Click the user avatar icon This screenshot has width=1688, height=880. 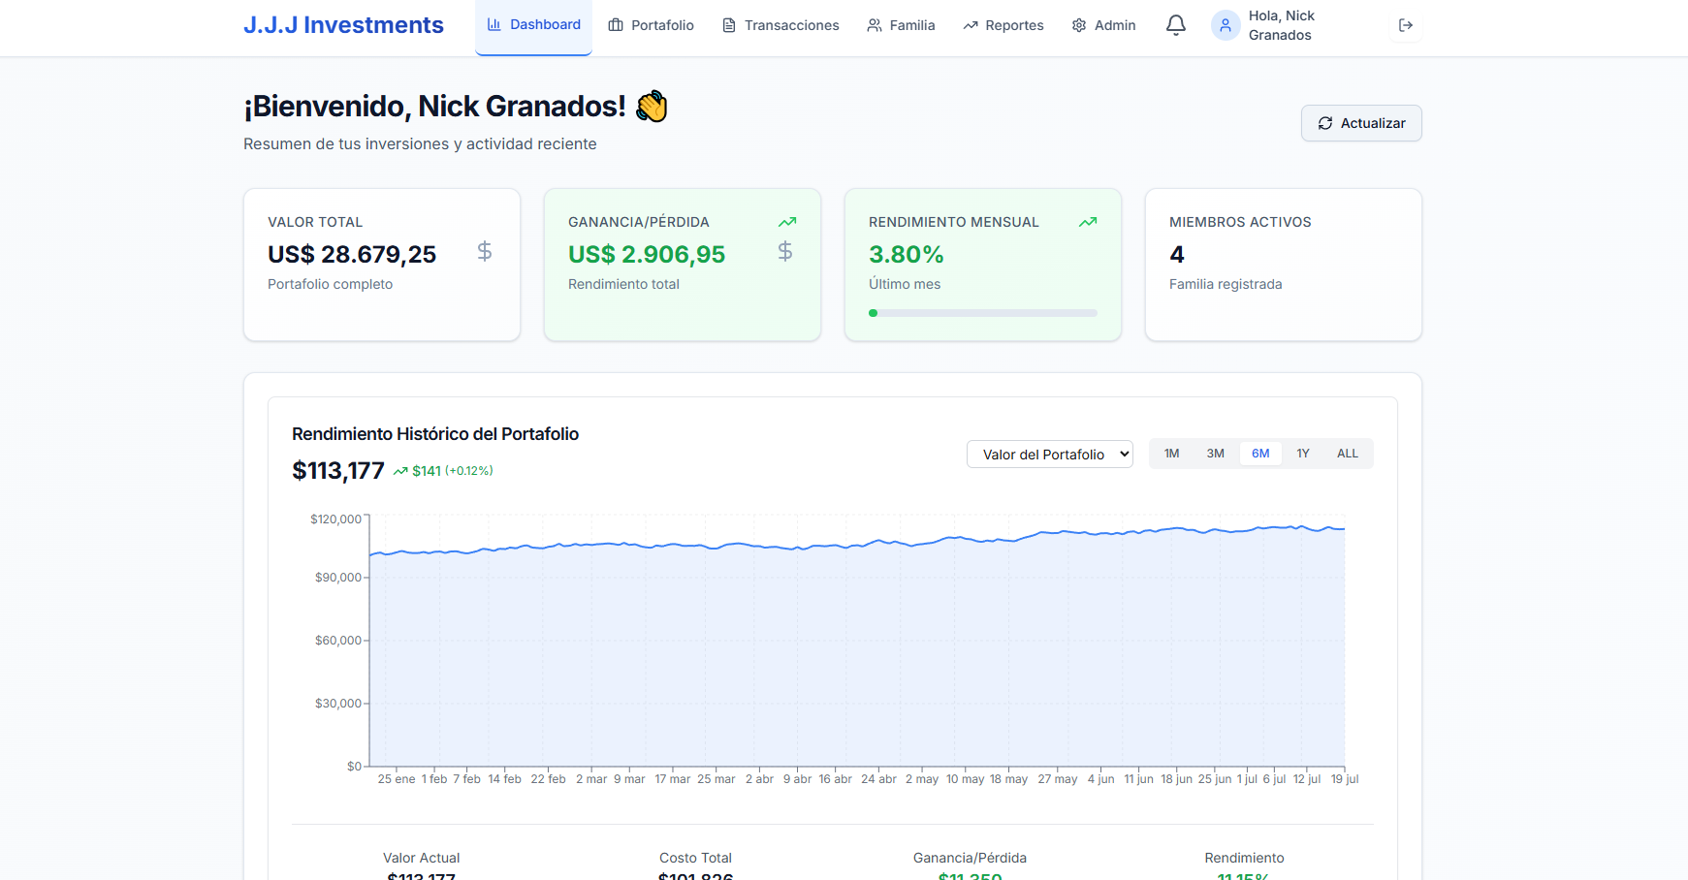click(x=1226, y=25)
